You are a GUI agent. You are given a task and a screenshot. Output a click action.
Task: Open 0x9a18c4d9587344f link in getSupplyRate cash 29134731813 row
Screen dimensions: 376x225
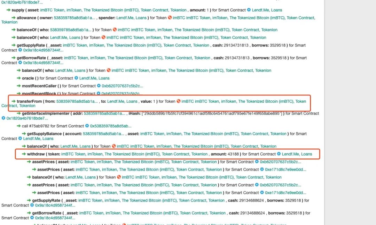(x=43, y=50)
